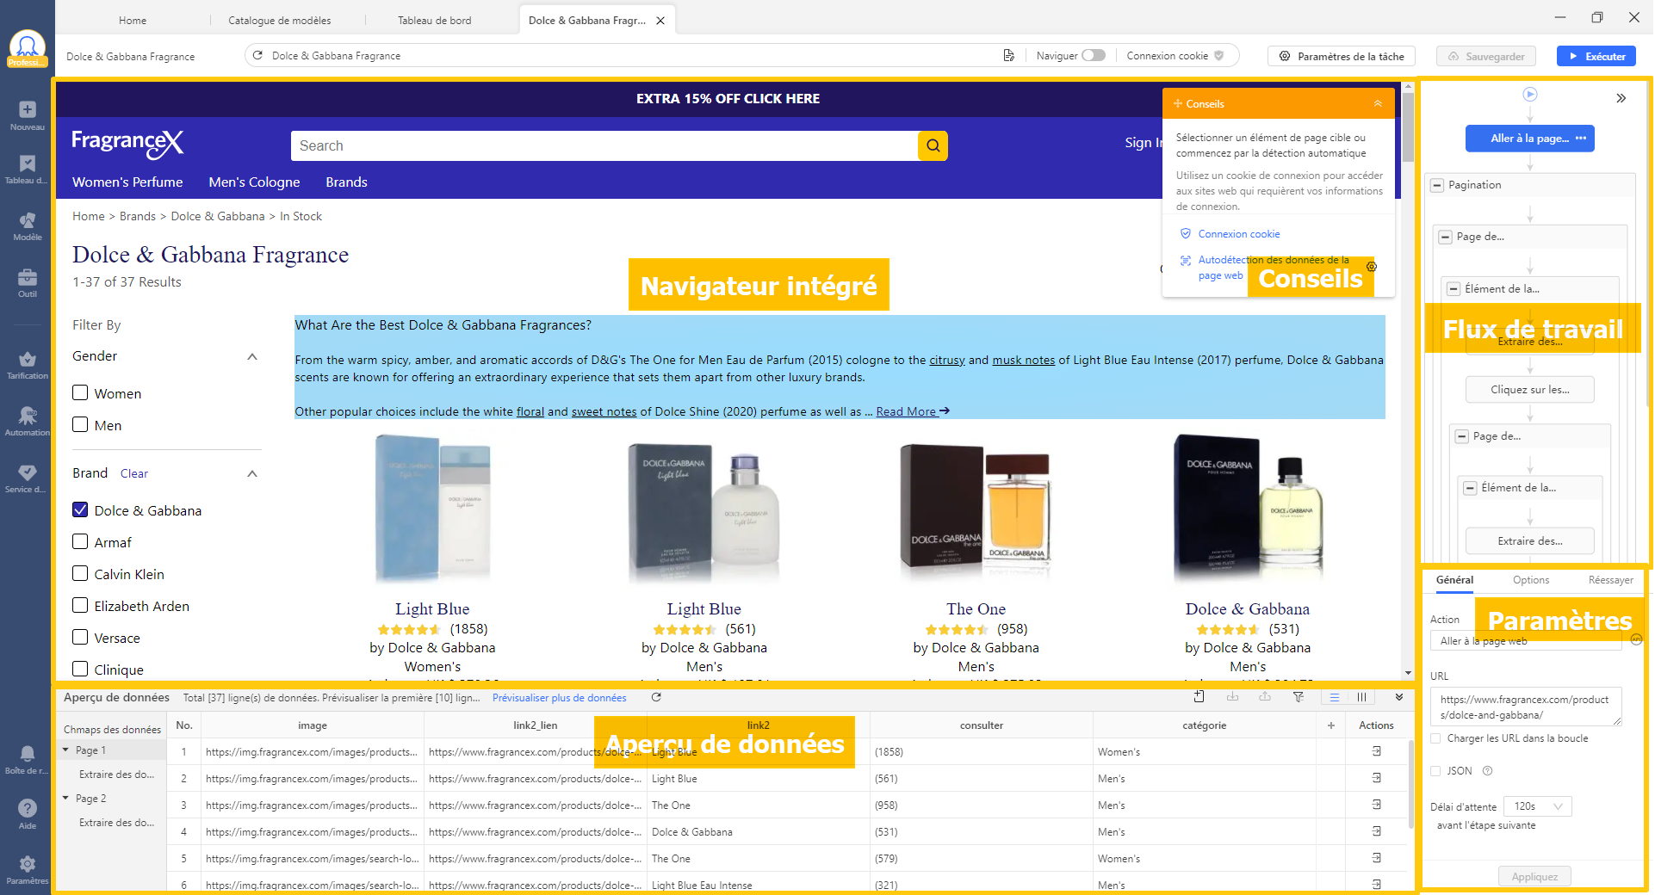This screenshot has width=1655, height=895.
Task: Switch data preview to horizontal list view
Action: click(1334, 697)
